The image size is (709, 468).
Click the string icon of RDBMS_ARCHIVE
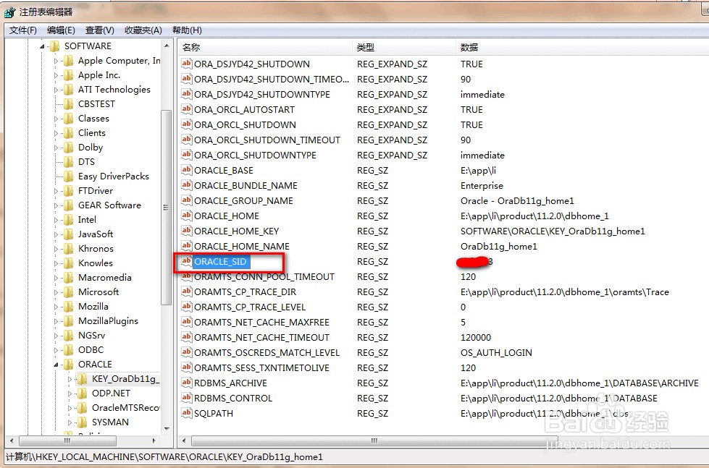186,383
